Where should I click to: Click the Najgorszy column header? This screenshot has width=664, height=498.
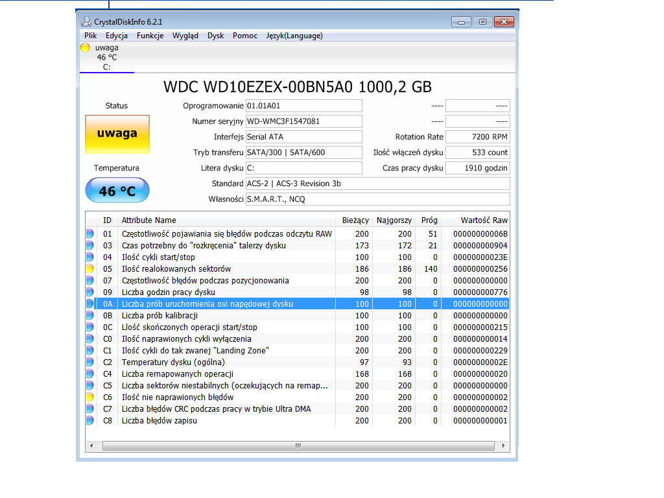click(x=394, y=220)
